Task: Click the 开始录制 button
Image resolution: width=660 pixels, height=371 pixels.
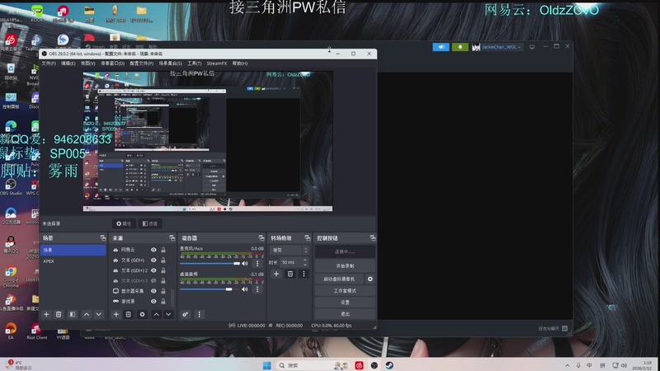Action: (345, 265)
